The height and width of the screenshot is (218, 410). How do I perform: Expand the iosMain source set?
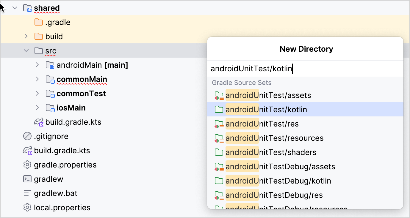tap(37, 108)
